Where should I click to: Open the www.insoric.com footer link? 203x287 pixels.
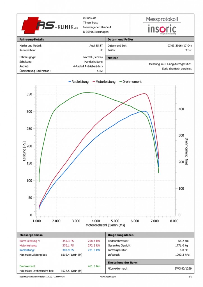(x=108, y=277)
